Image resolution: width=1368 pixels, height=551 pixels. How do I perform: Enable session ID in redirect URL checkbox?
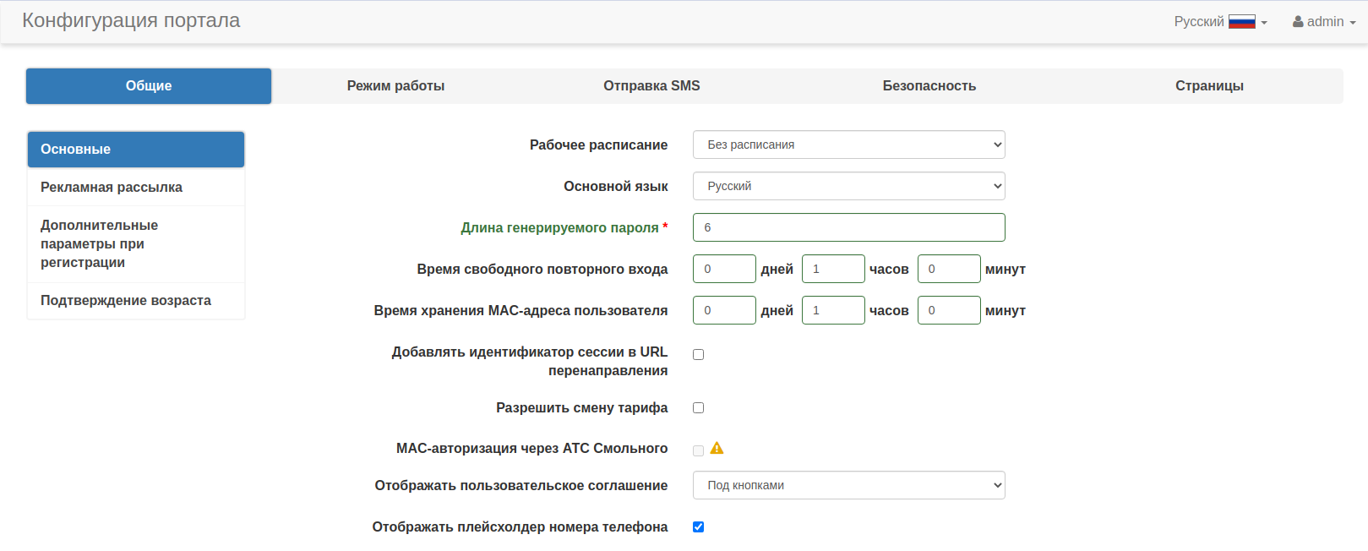[x=698, y=355]
